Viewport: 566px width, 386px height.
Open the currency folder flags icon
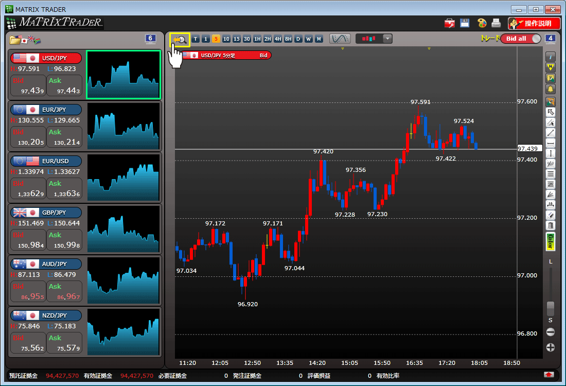25,39
